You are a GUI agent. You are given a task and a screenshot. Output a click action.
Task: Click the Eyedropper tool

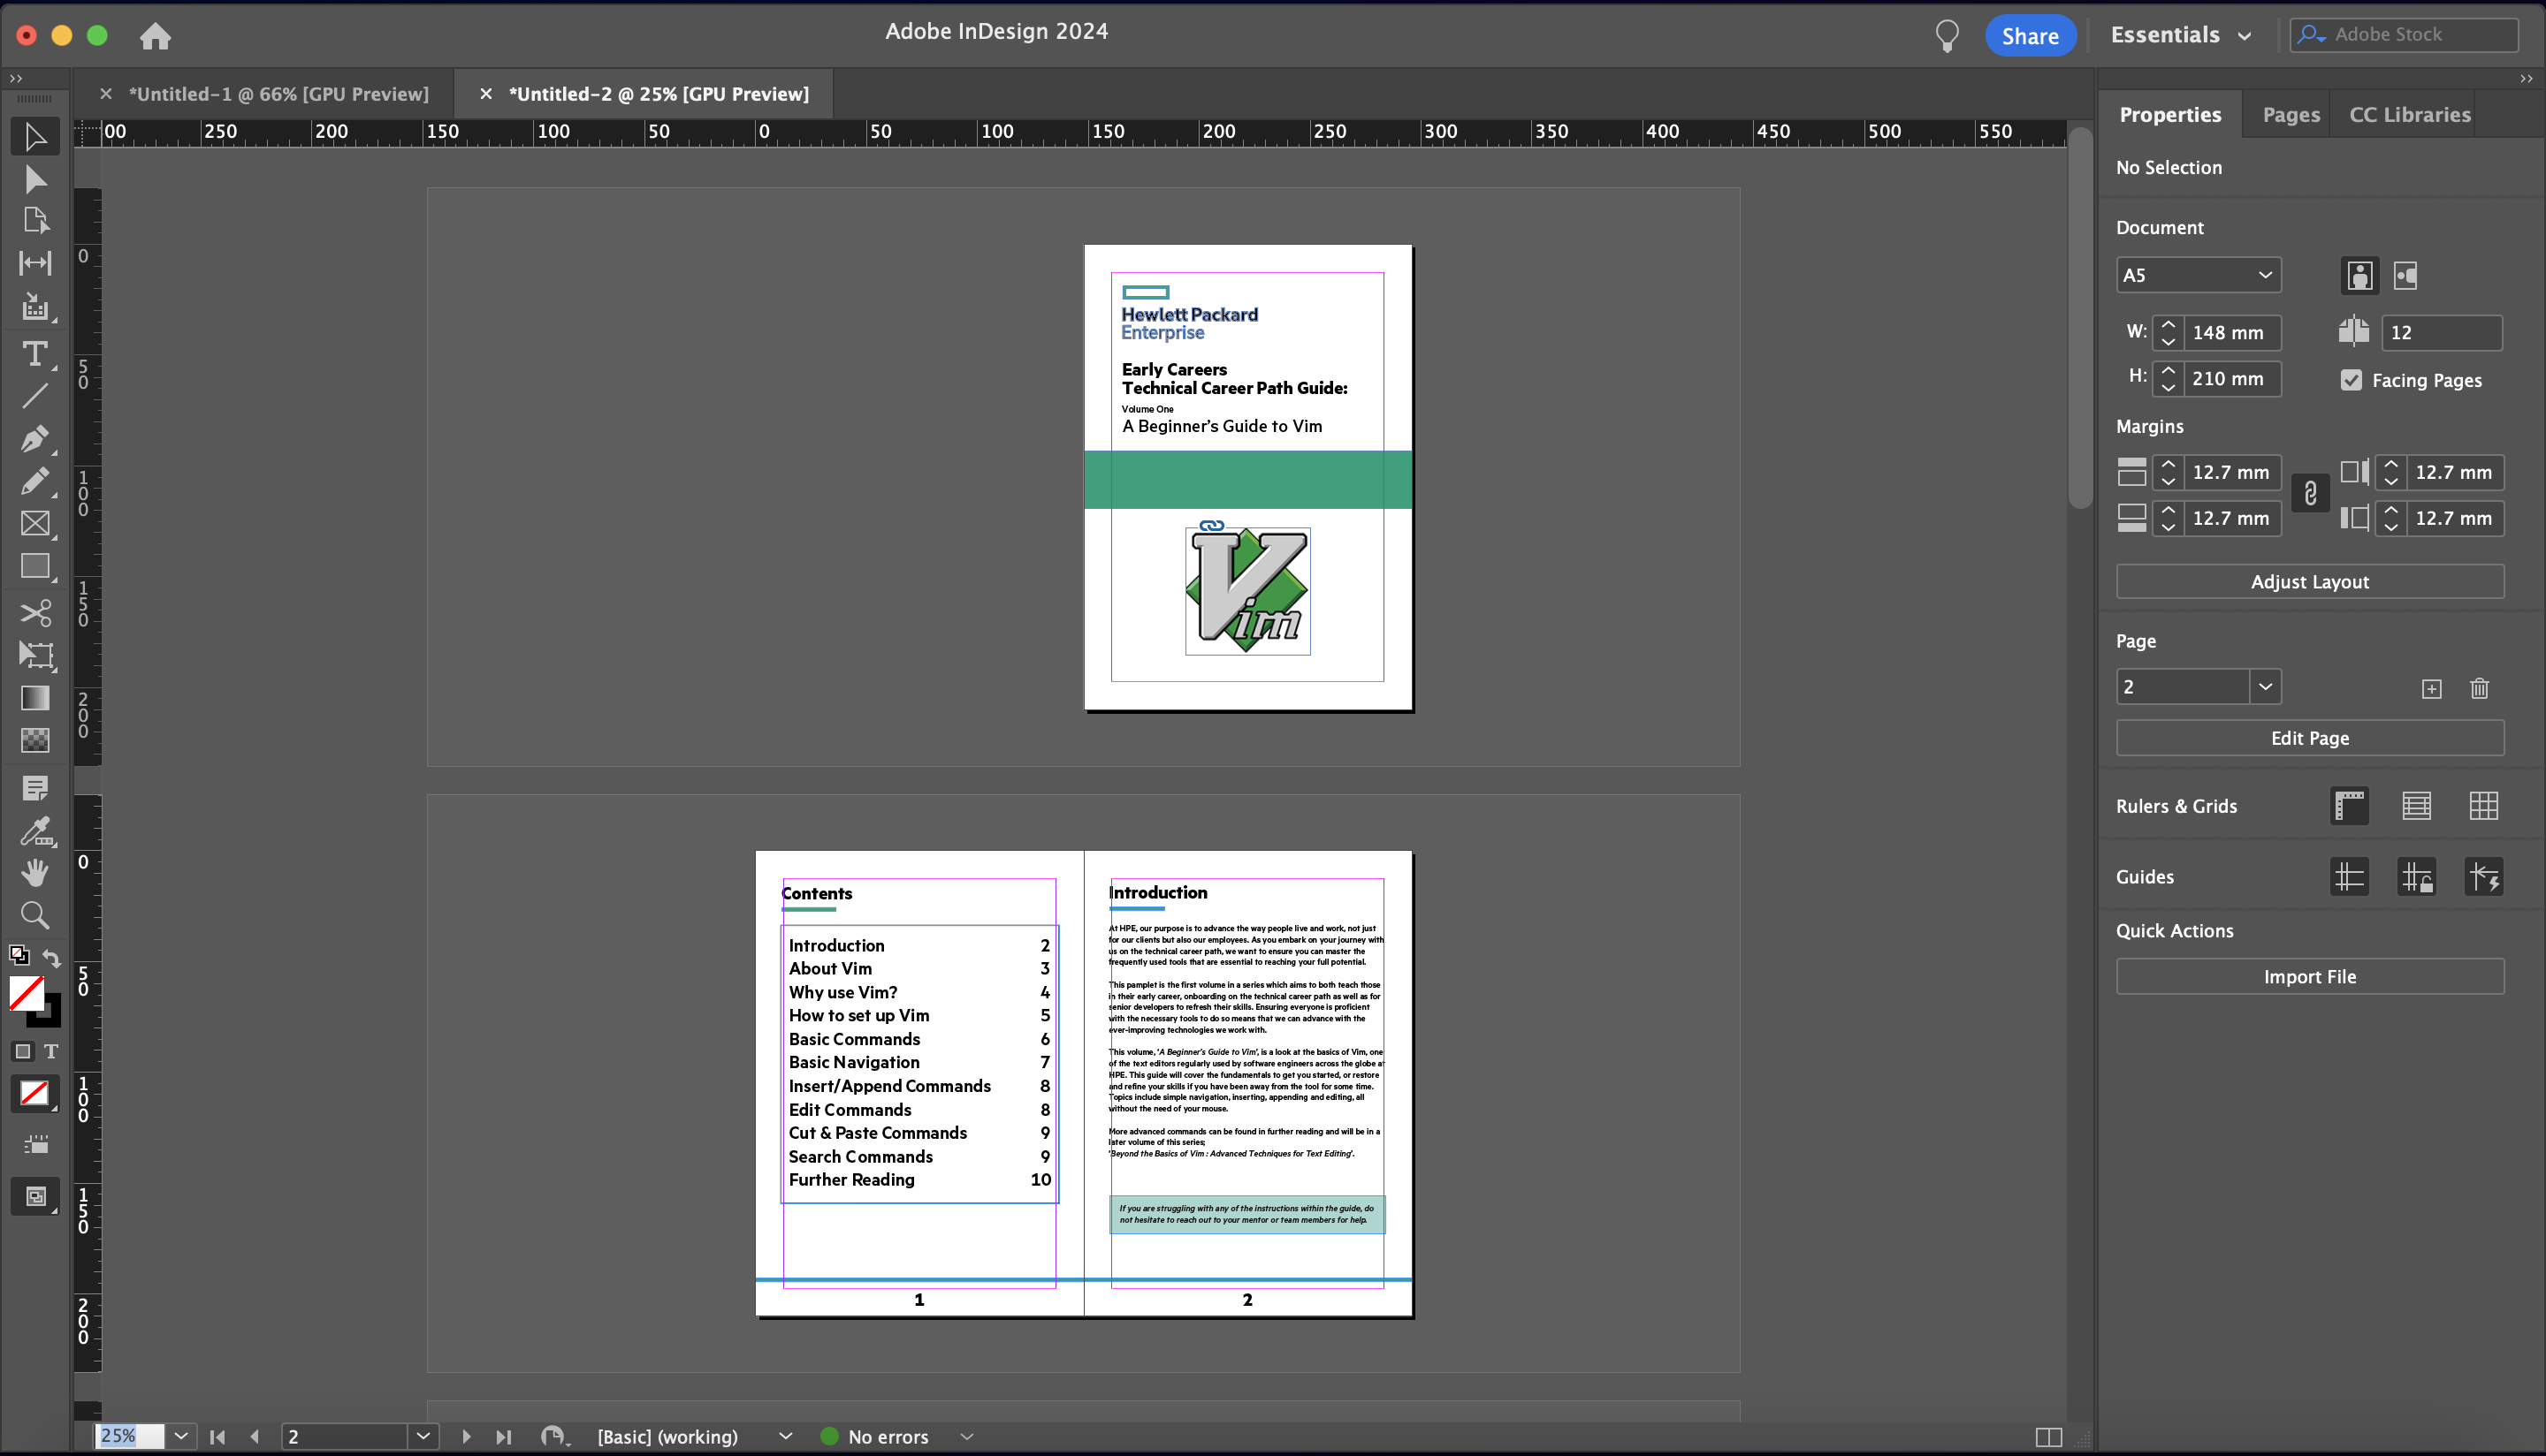35,830
